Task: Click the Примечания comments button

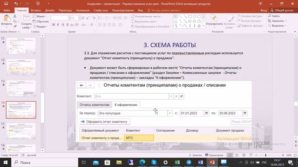Action: pyautogui.click(x=214, y=155)
